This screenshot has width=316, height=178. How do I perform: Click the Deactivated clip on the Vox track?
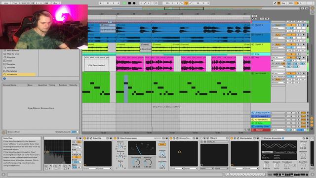coord(97,64)
